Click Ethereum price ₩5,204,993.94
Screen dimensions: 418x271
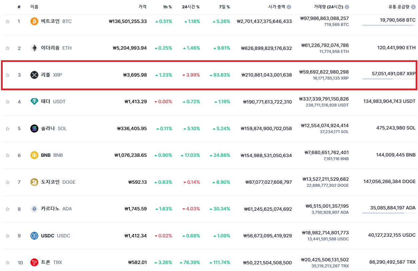[130, 48]
